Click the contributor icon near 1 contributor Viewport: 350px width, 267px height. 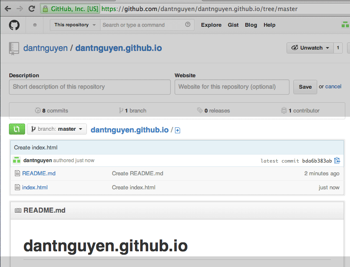[x=284, y=110]
